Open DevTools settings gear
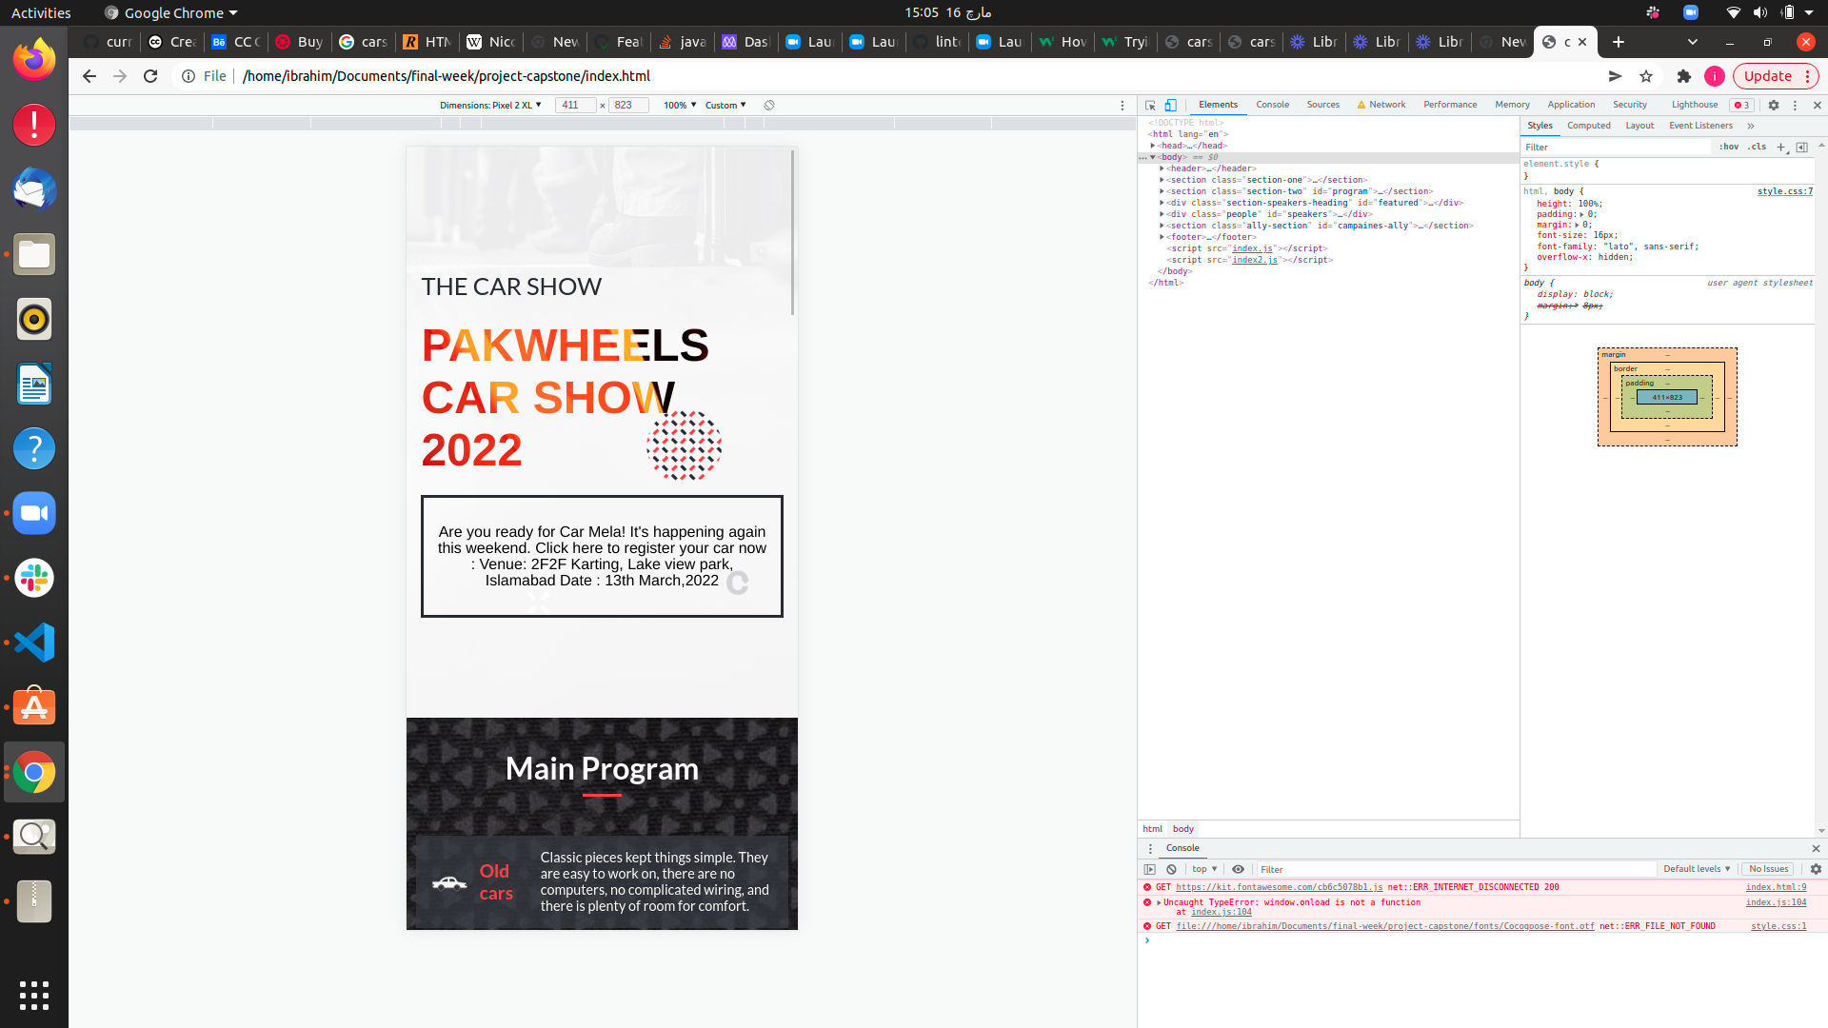 [x=1773, y=106]
